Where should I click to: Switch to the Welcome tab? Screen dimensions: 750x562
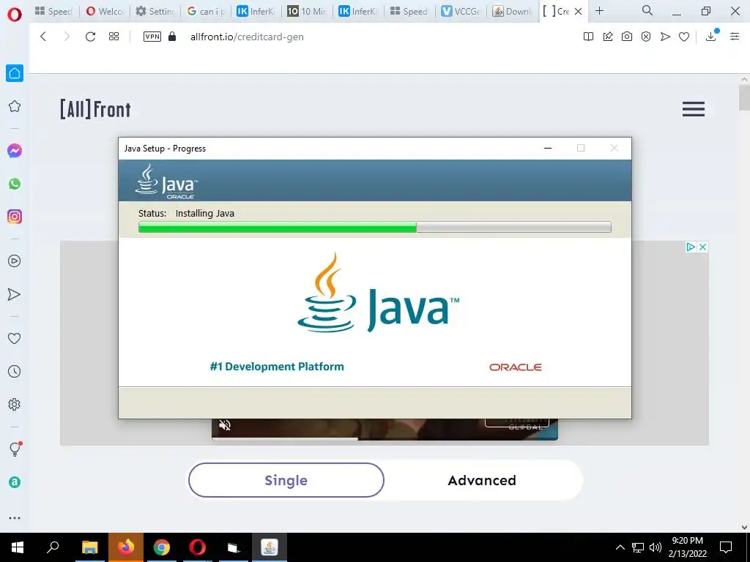tap(104, 12)
